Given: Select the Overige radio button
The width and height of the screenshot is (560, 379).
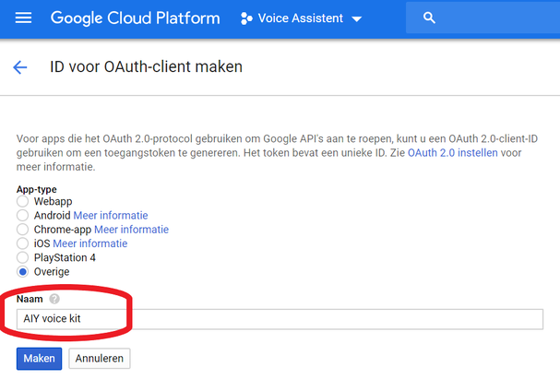Looking at the screenshot, I should tap(23, 272).
